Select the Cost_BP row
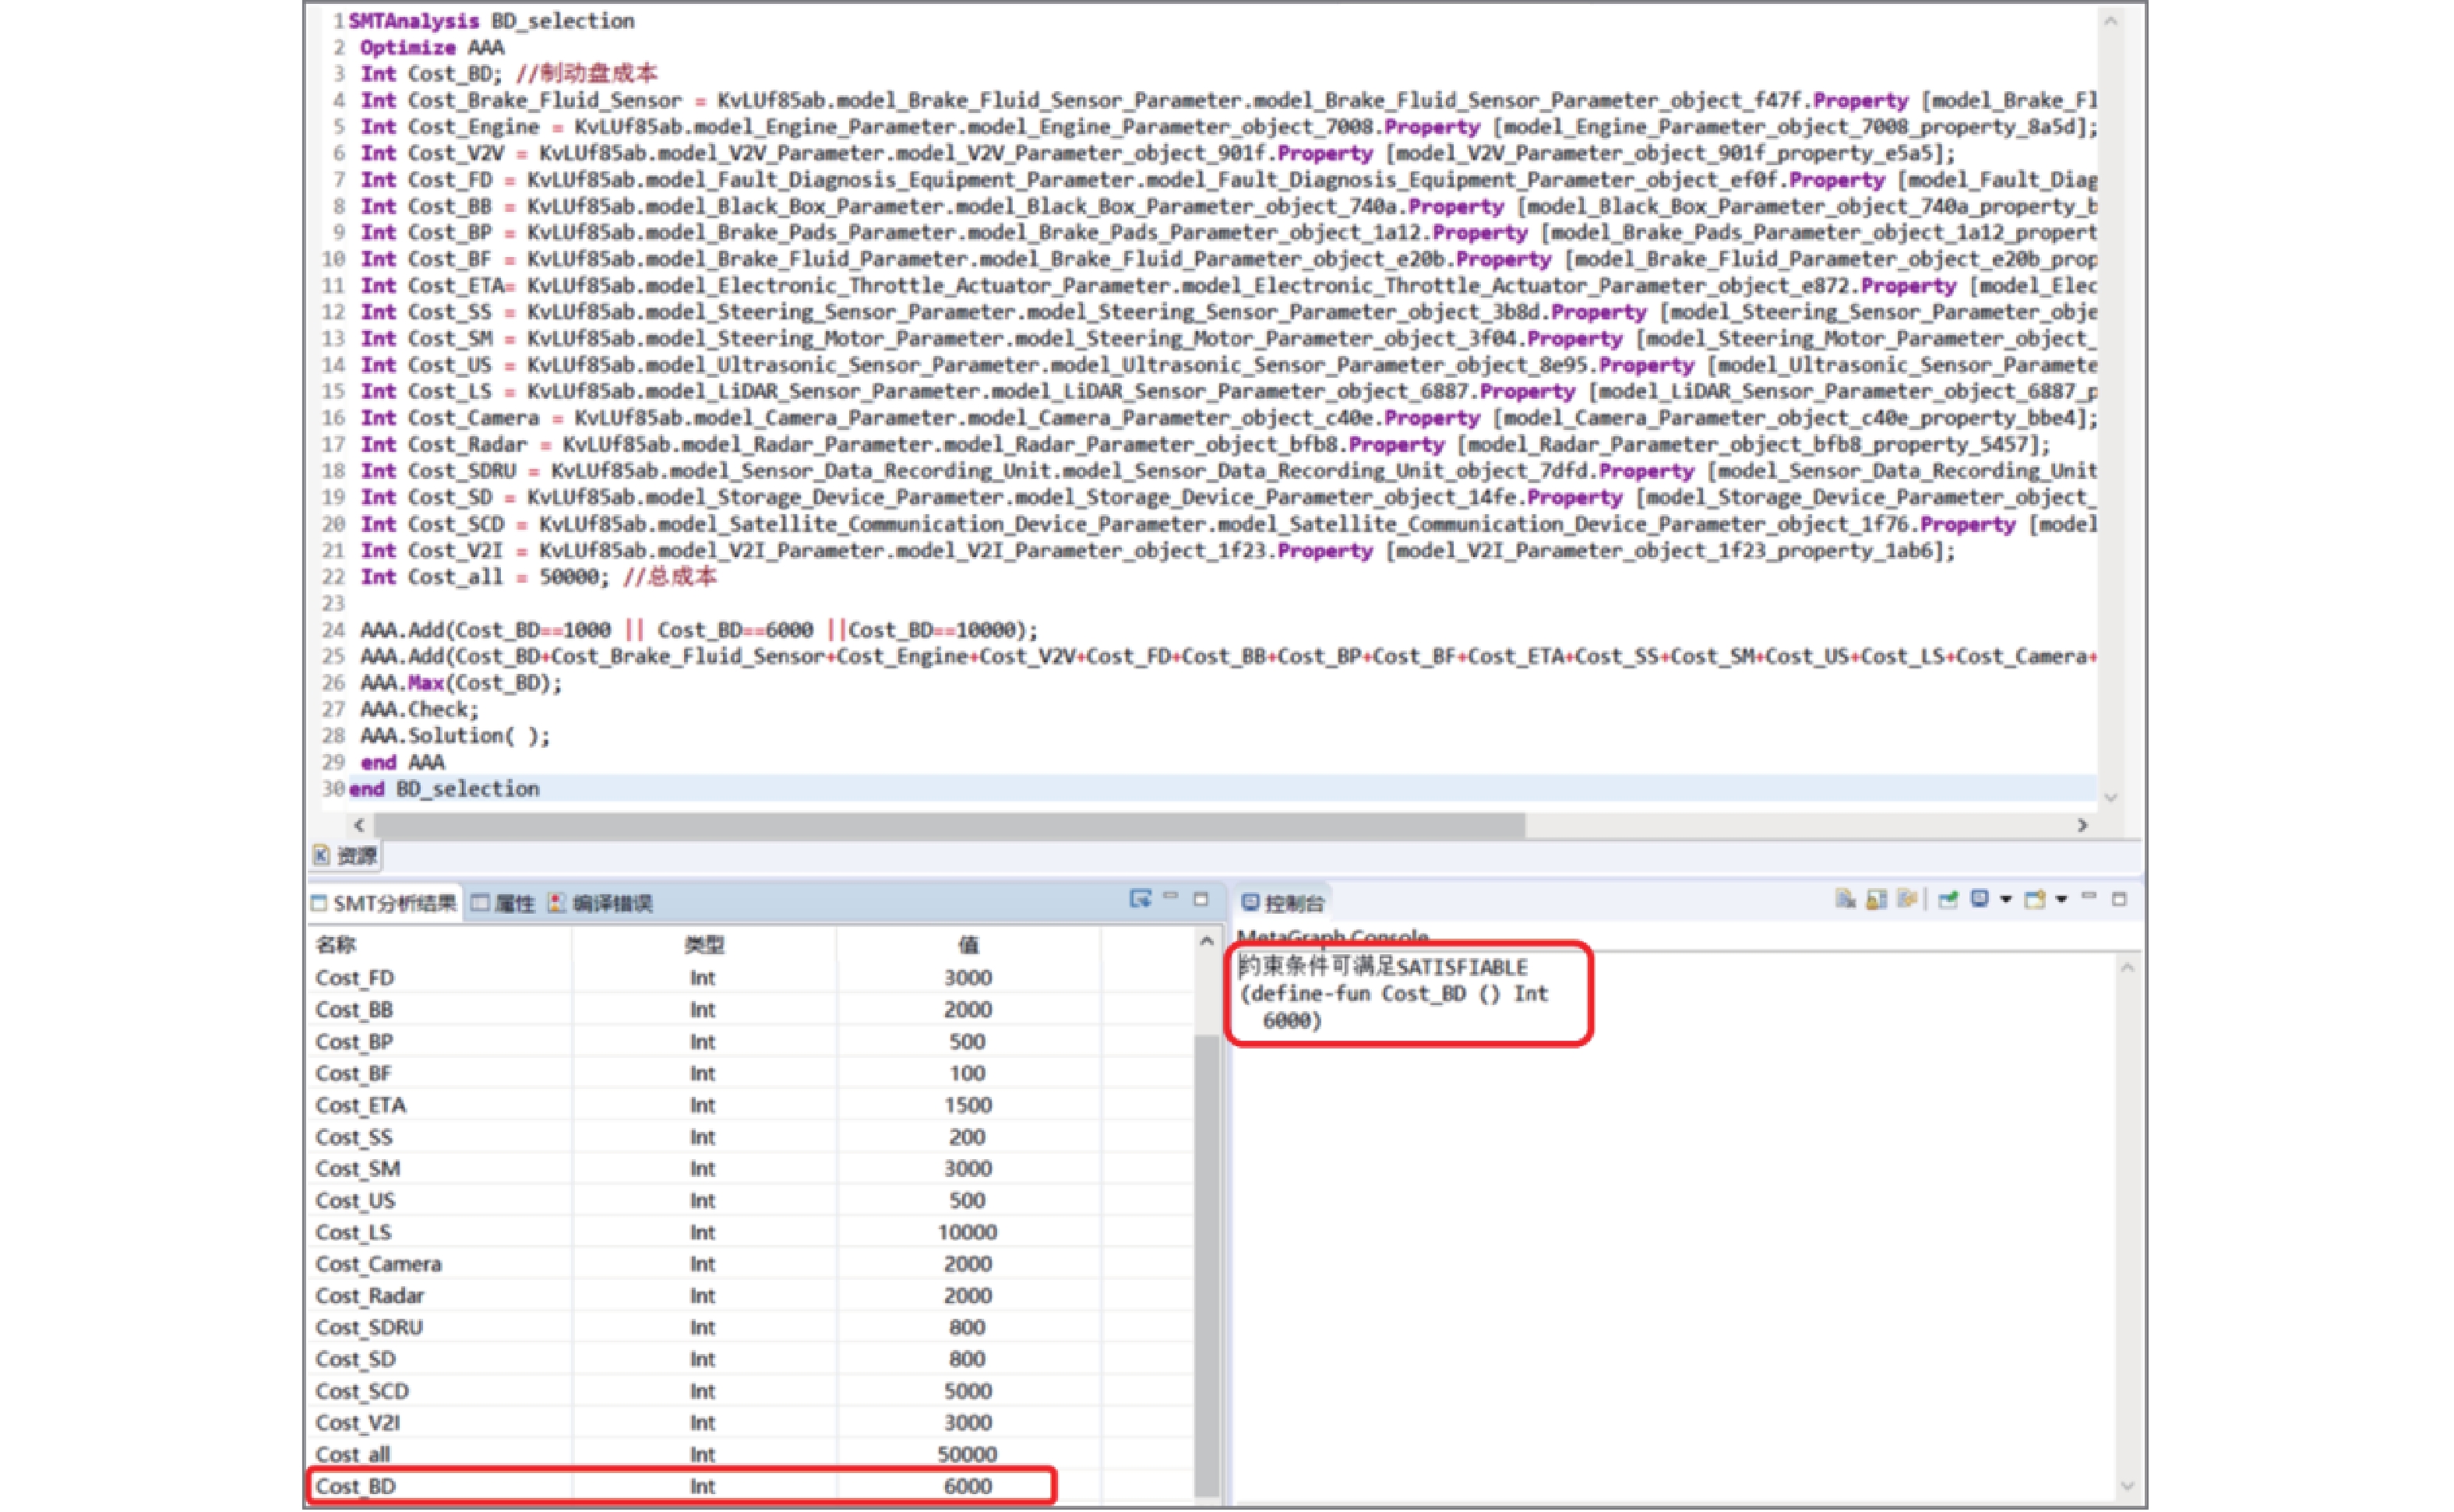Image resolution: width=2454 pixels, height=1512 pixels. 750,1042
